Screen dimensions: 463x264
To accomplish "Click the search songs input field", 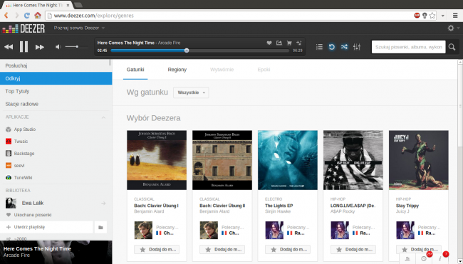I will coord(408,47).
